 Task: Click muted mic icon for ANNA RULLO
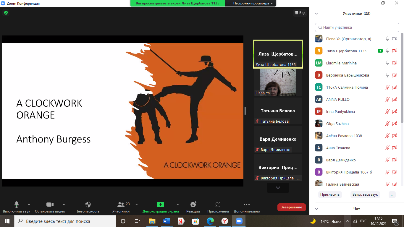[387, 99]
